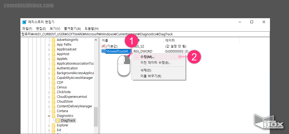Image resolution: width=289 pixels, height=134 pixels.
Task: Click the AppBroadcast folder icon
Action: pyautogui.click(x=54, y=49)
